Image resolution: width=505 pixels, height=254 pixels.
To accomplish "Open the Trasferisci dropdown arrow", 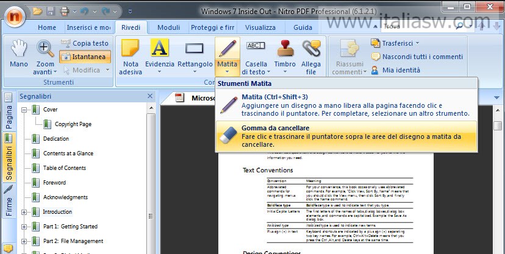I will pos(417,43).
